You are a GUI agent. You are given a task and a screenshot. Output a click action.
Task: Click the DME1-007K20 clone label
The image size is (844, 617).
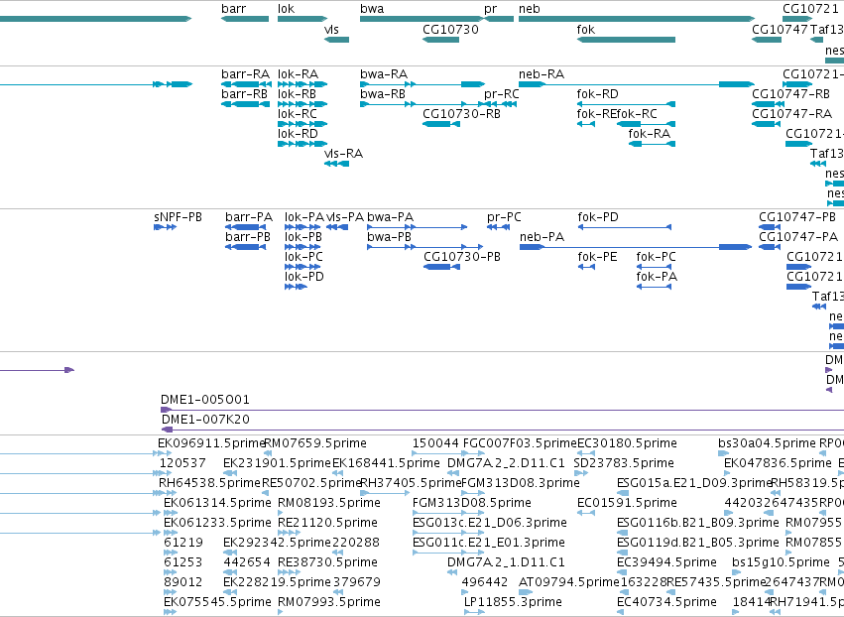205,420
